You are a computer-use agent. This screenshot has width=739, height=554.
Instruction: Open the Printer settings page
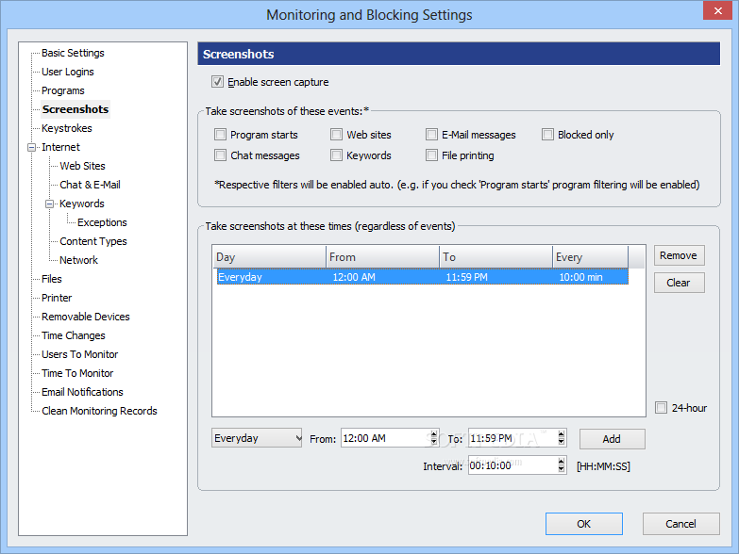click(57, 298)
